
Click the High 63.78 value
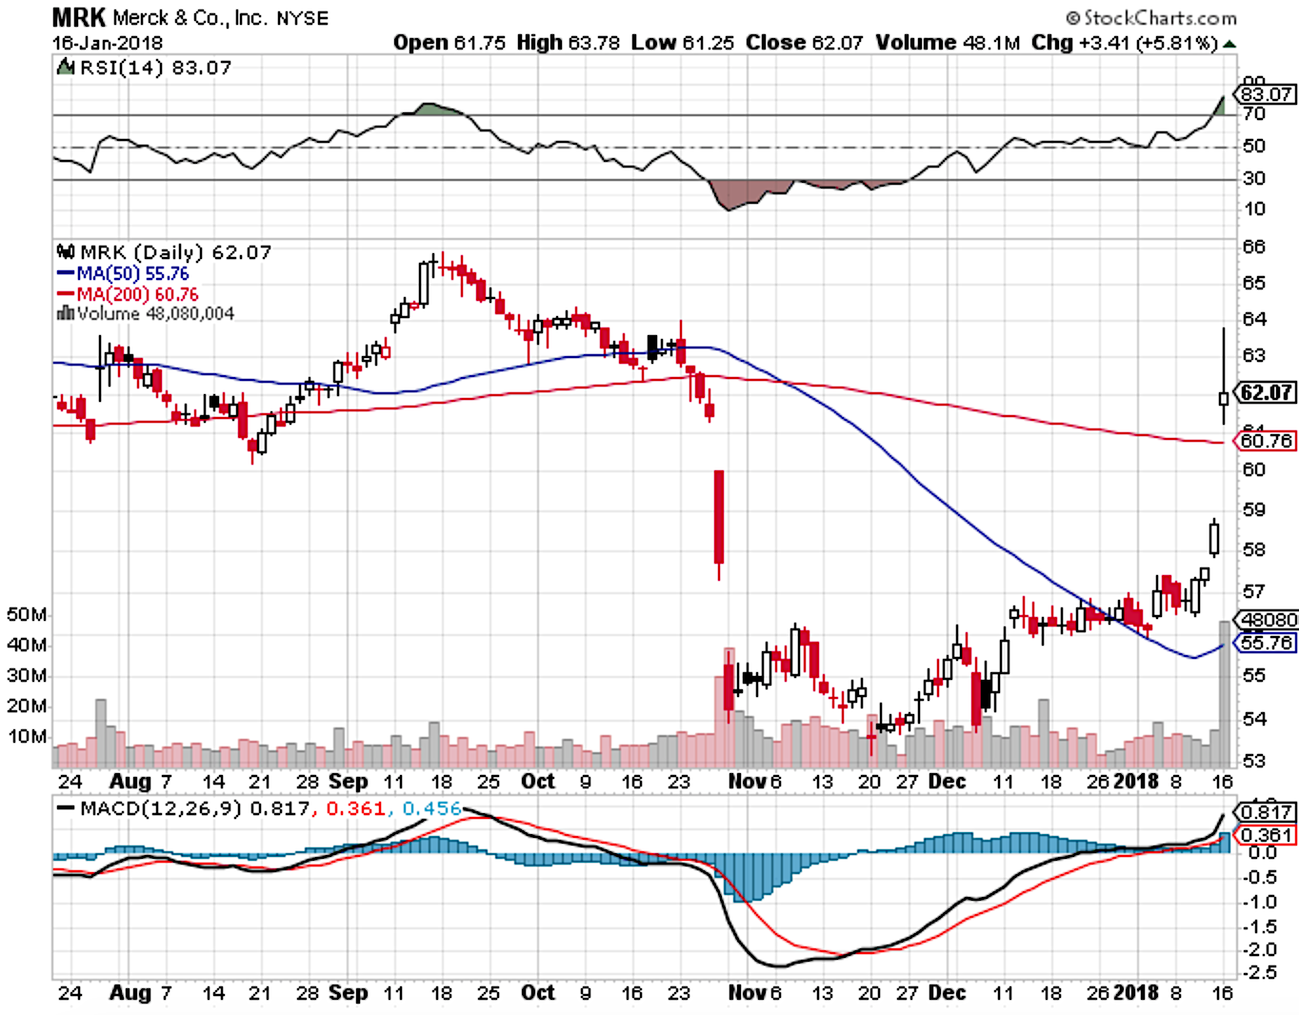(568, 43)
